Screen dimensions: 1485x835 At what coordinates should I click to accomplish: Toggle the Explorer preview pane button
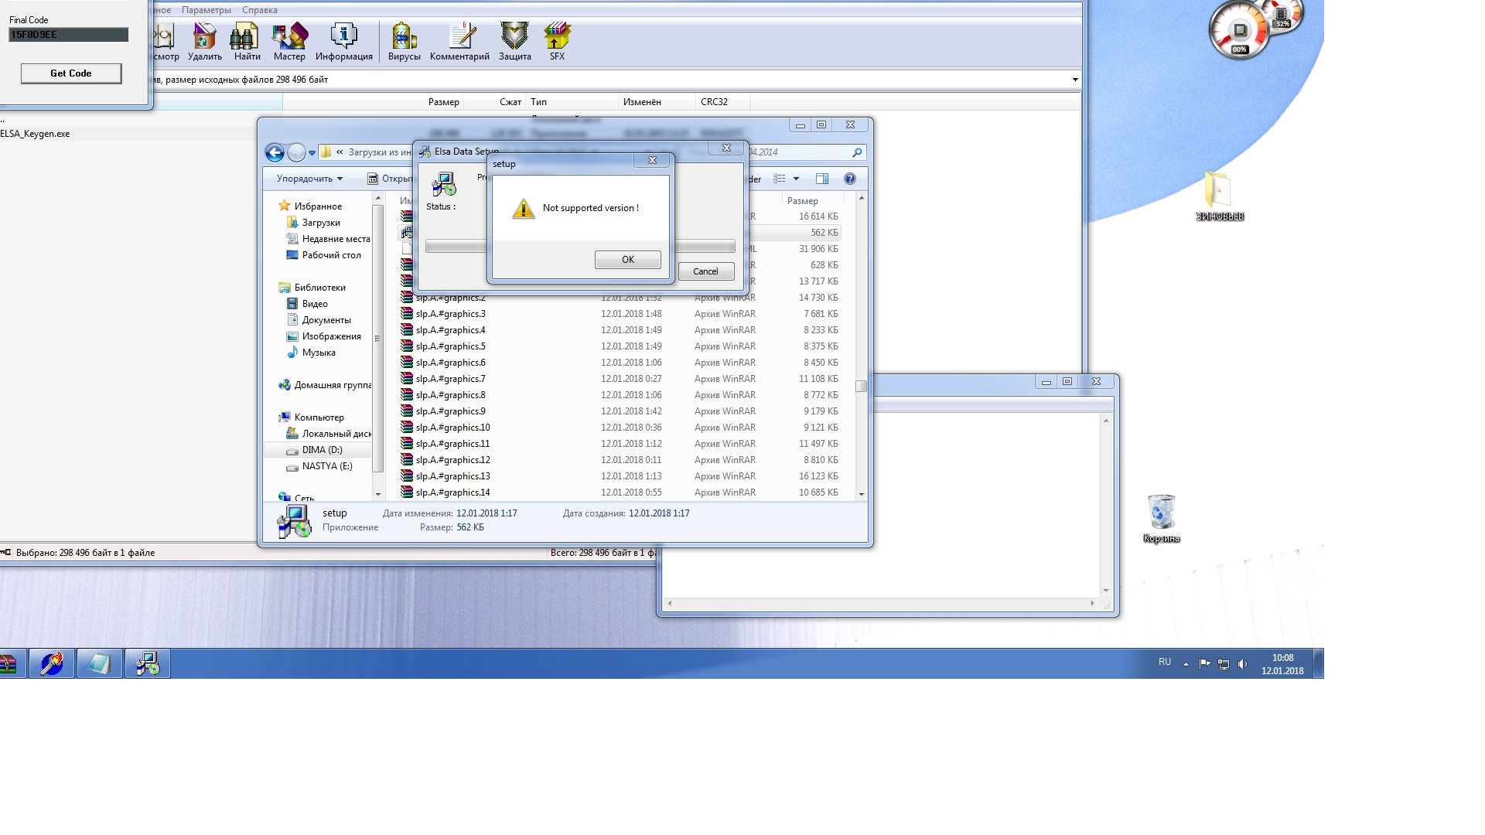coord(822,179)
